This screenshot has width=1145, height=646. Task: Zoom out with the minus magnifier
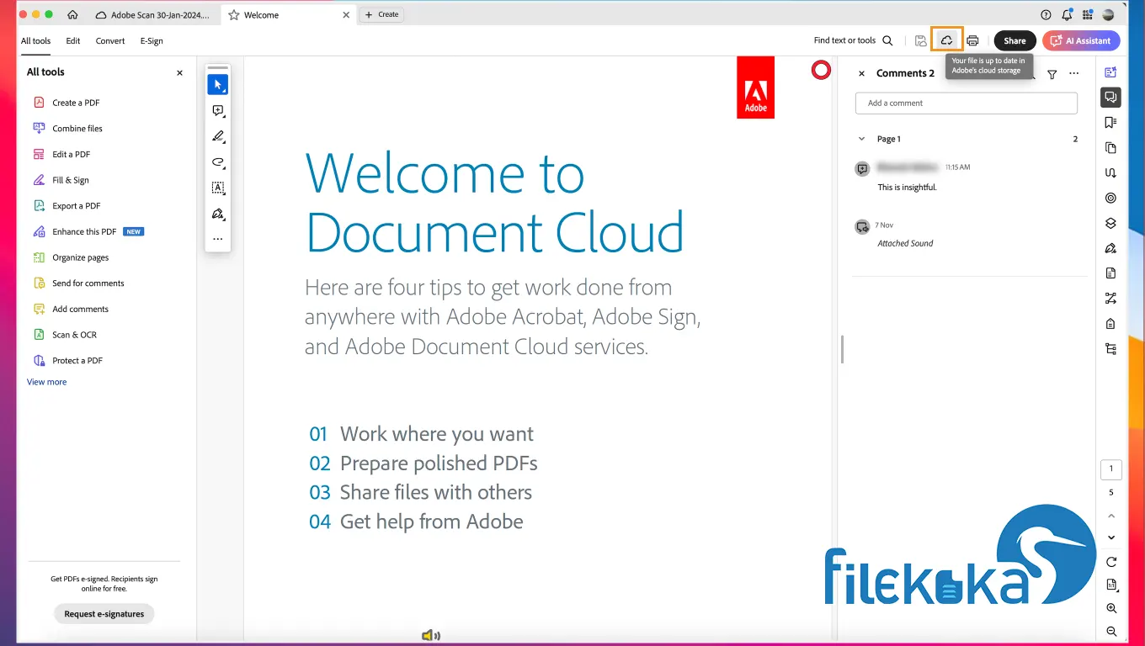[1111, 631]
